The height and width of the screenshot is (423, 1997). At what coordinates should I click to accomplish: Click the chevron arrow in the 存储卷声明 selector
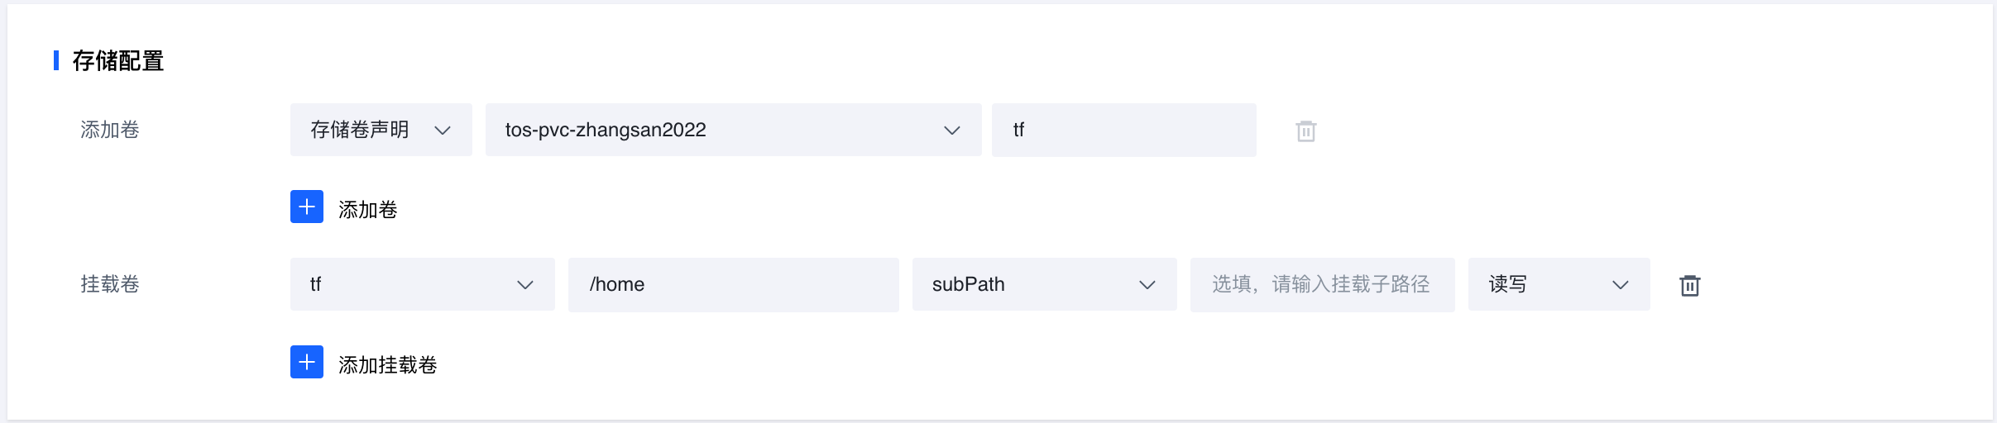point(443,131)
